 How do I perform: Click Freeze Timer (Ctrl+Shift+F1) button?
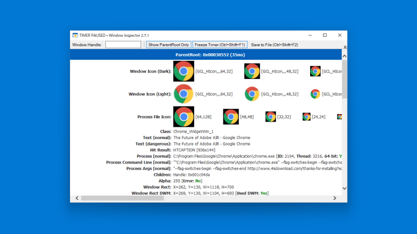[220, 45]
